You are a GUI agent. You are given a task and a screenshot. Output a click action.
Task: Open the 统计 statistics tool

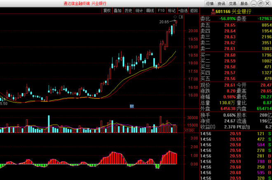[x=139, y=11]
